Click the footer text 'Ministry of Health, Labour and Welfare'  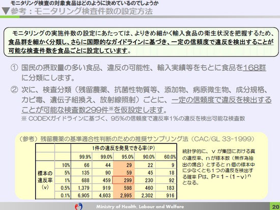pos(140,206)
